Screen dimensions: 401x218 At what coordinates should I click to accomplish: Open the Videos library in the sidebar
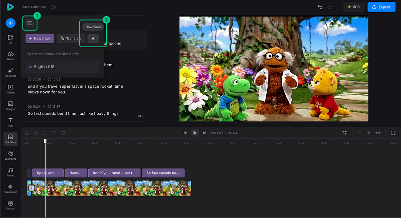[11, 89]
